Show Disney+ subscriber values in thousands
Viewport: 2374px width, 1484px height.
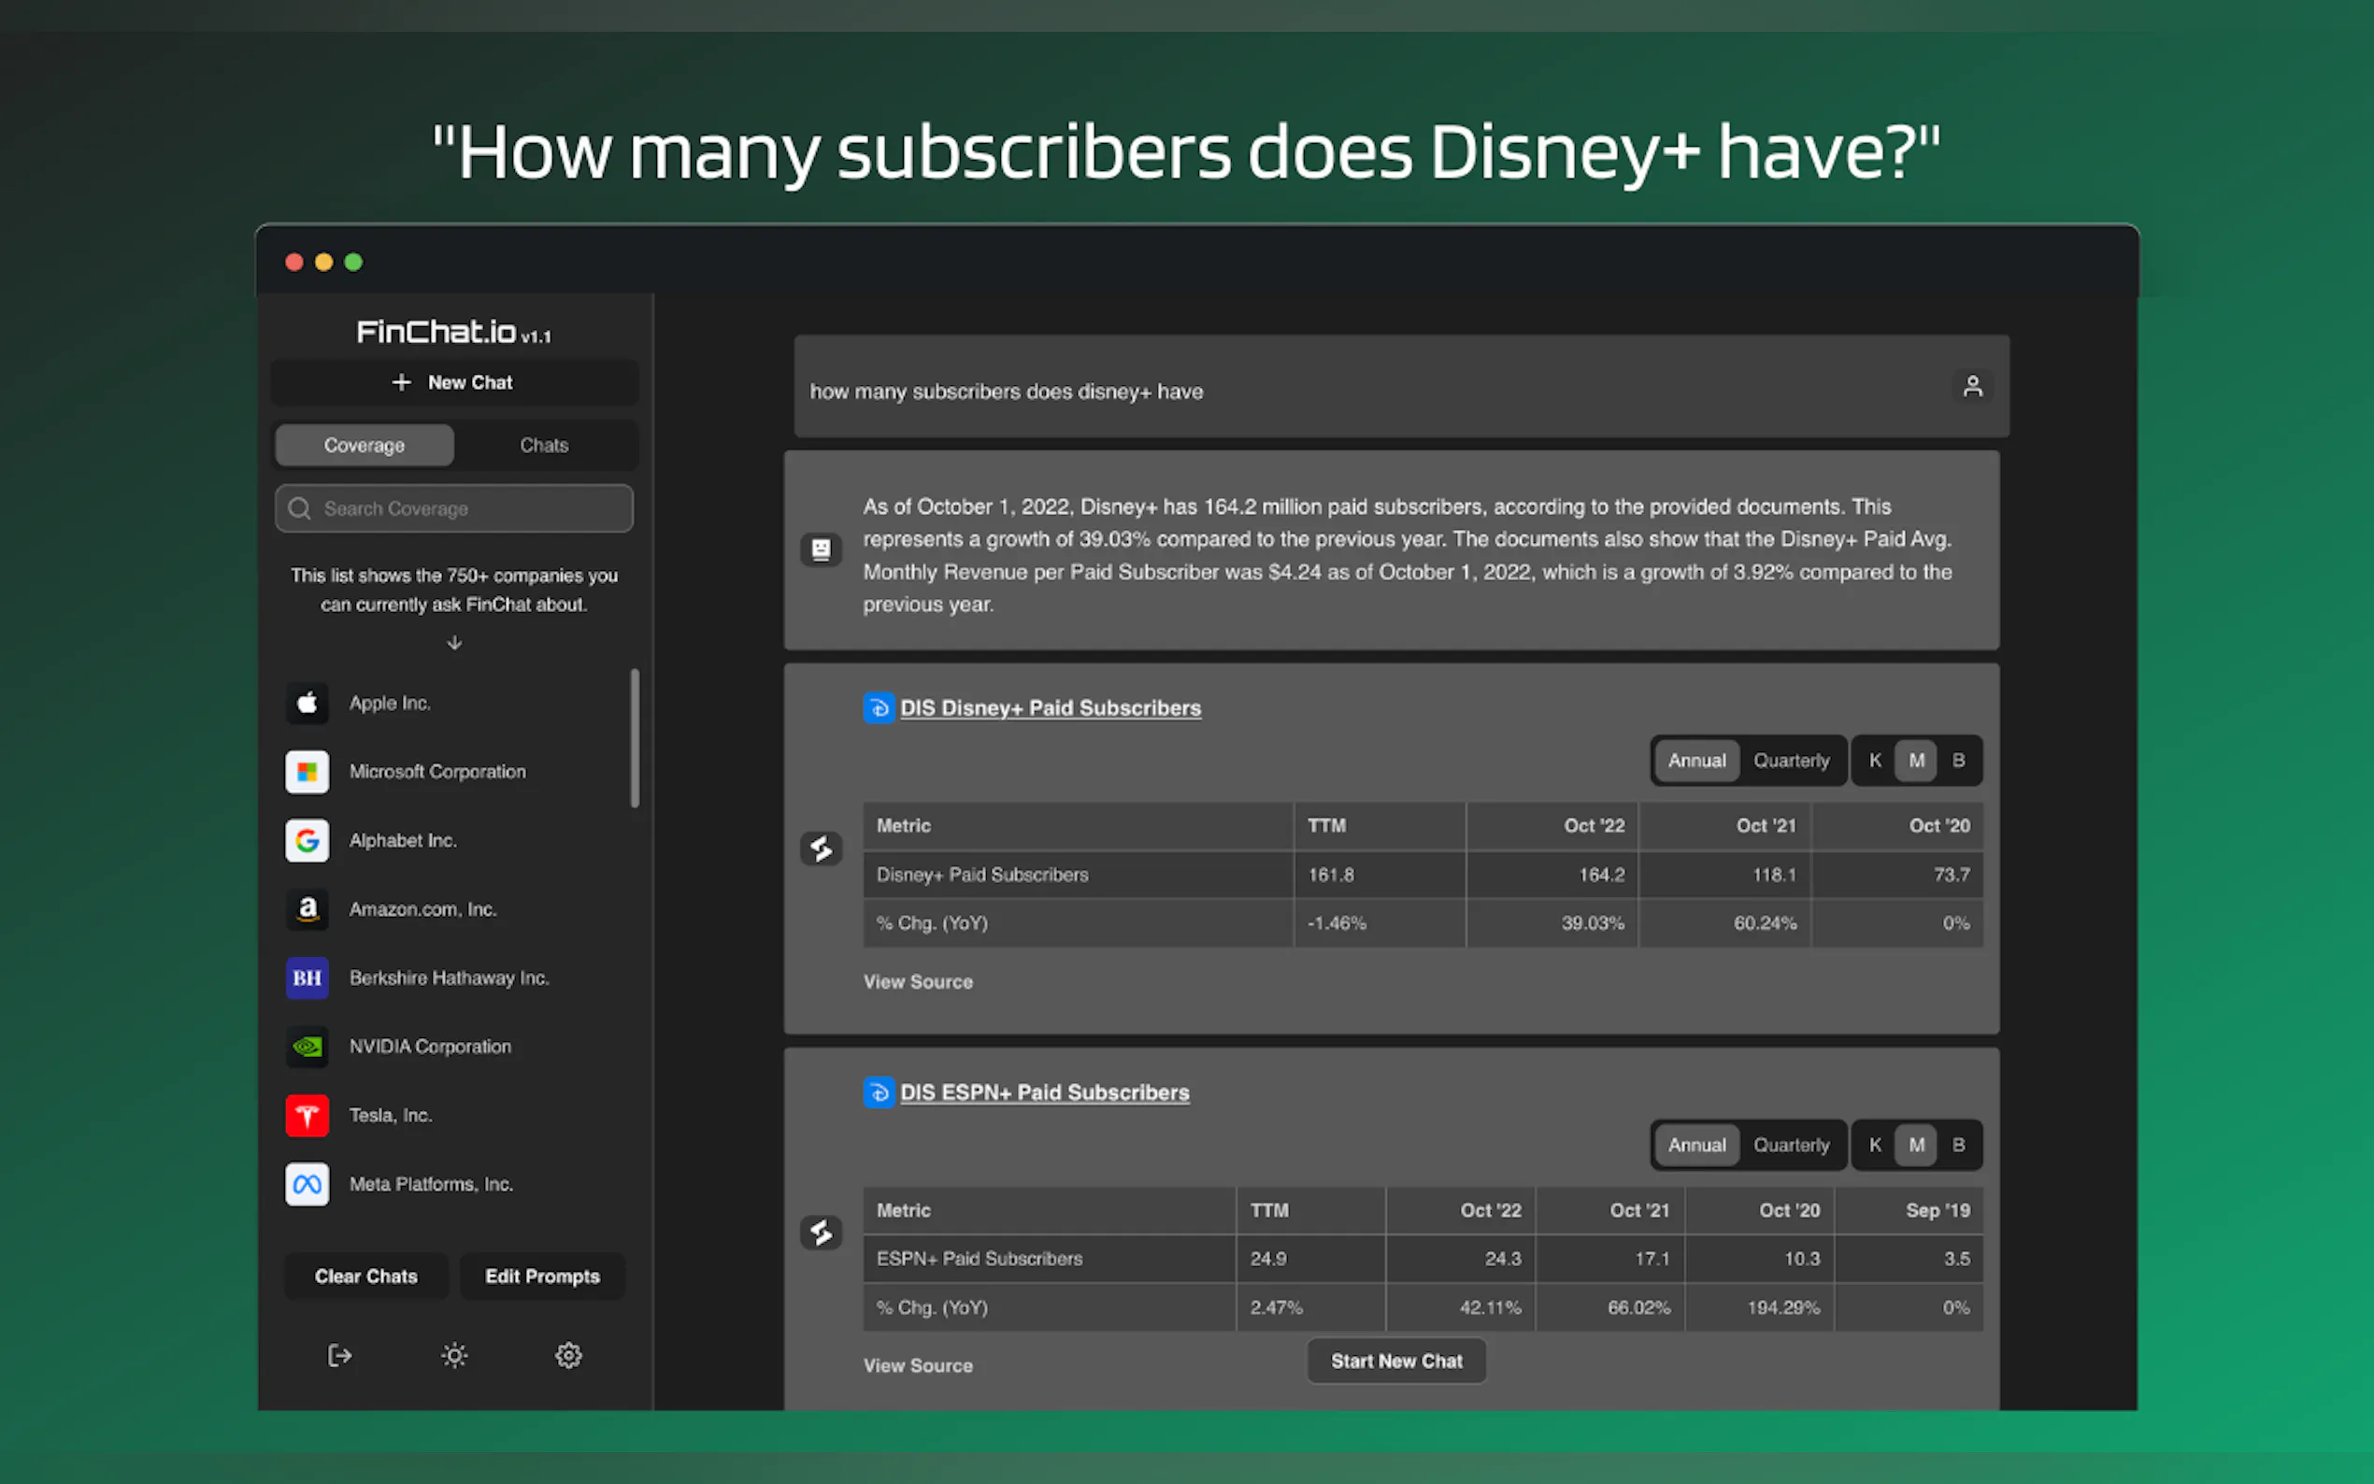coord(1875,760)
